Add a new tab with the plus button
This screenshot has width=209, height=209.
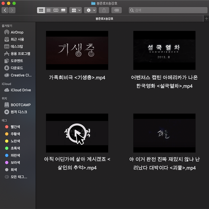206,18
